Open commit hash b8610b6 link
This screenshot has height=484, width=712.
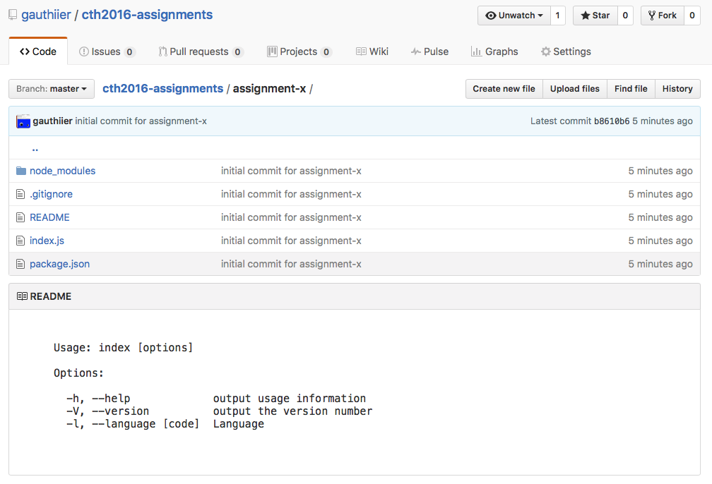tap(611, 121)
